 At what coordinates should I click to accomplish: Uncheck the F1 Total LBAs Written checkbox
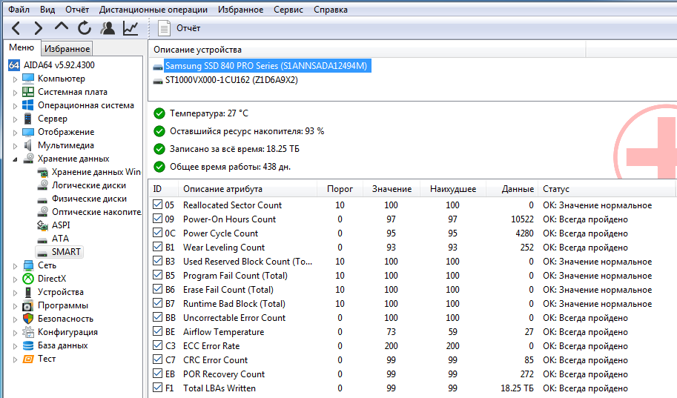(x=158, y=387)
